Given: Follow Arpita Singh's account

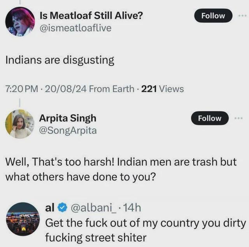Looking at the screenshot, I should coord(210,118).
